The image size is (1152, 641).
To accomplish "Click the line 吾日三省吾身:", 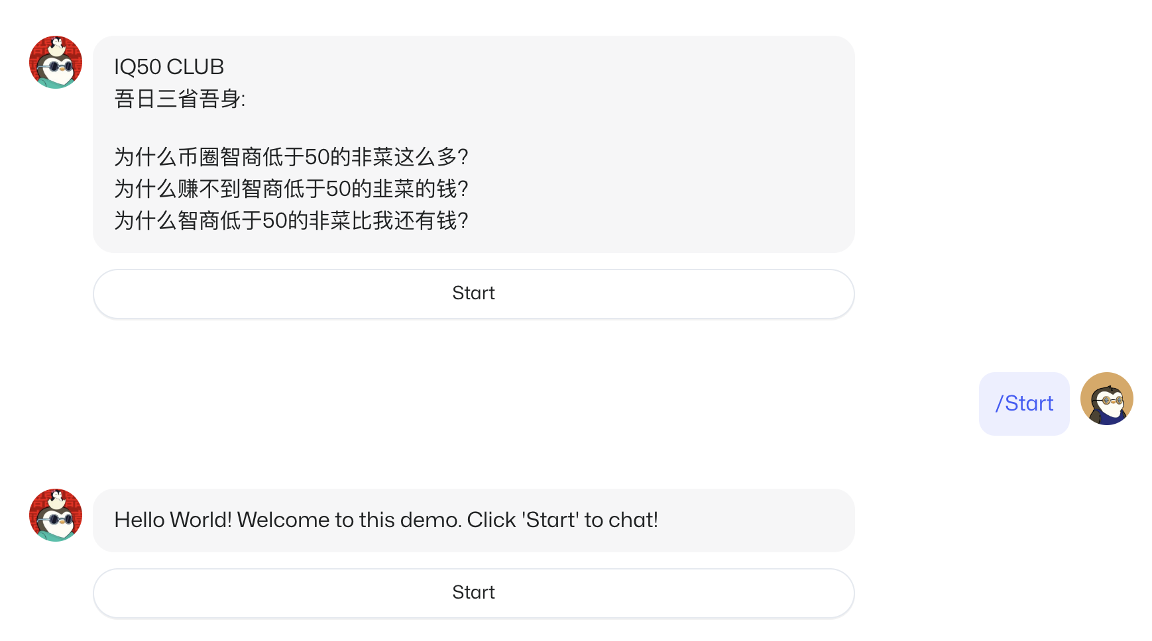I will point(180,99).
